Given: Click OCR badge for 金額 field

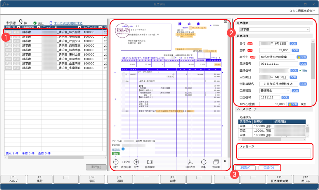Looking at the screenshot, I should coord(295,50).
